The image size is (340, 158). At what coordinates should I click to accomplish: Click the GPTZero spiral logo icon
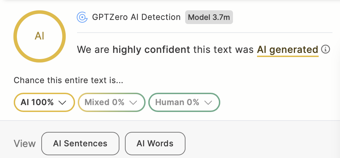click(82, 17)
